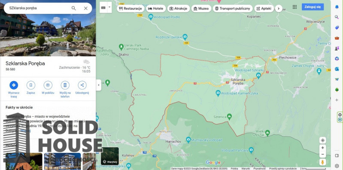Click the search magnifier icon in search box
The image size is (343, 170).
(74, 8)
